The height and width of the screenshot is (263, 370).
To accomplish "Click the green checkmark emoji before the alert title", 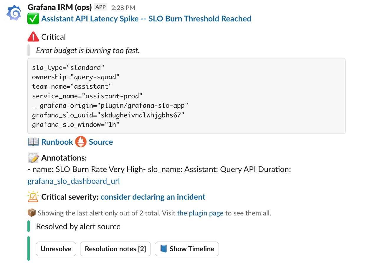I will (x=33, y=18).
